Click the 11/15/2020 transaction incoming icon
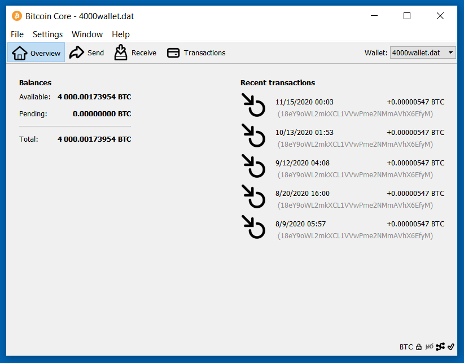This screenshot has height=363, width=464. coord(253,106)
